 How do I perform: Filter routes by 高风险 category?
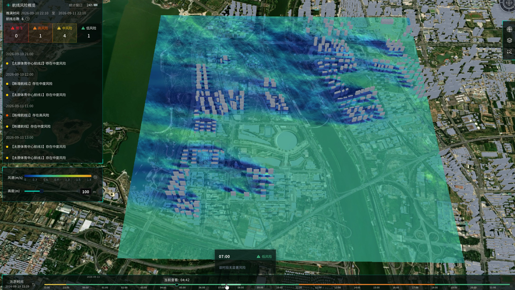coord(41,33)
